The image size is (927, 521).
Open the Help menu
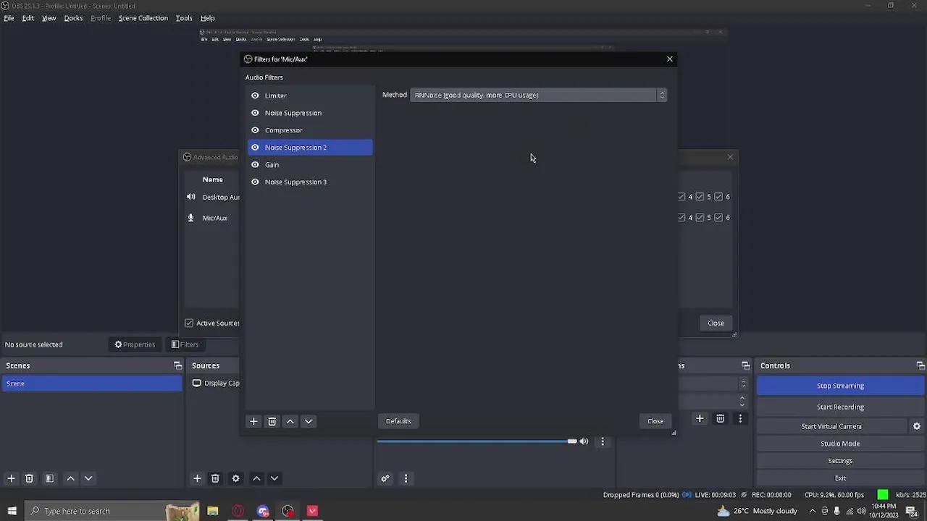tap(208, 18)
